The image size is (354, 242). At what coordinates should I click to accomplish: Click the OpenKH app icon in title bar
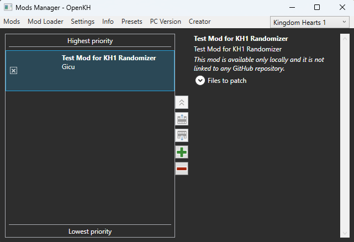click(8, 7)
